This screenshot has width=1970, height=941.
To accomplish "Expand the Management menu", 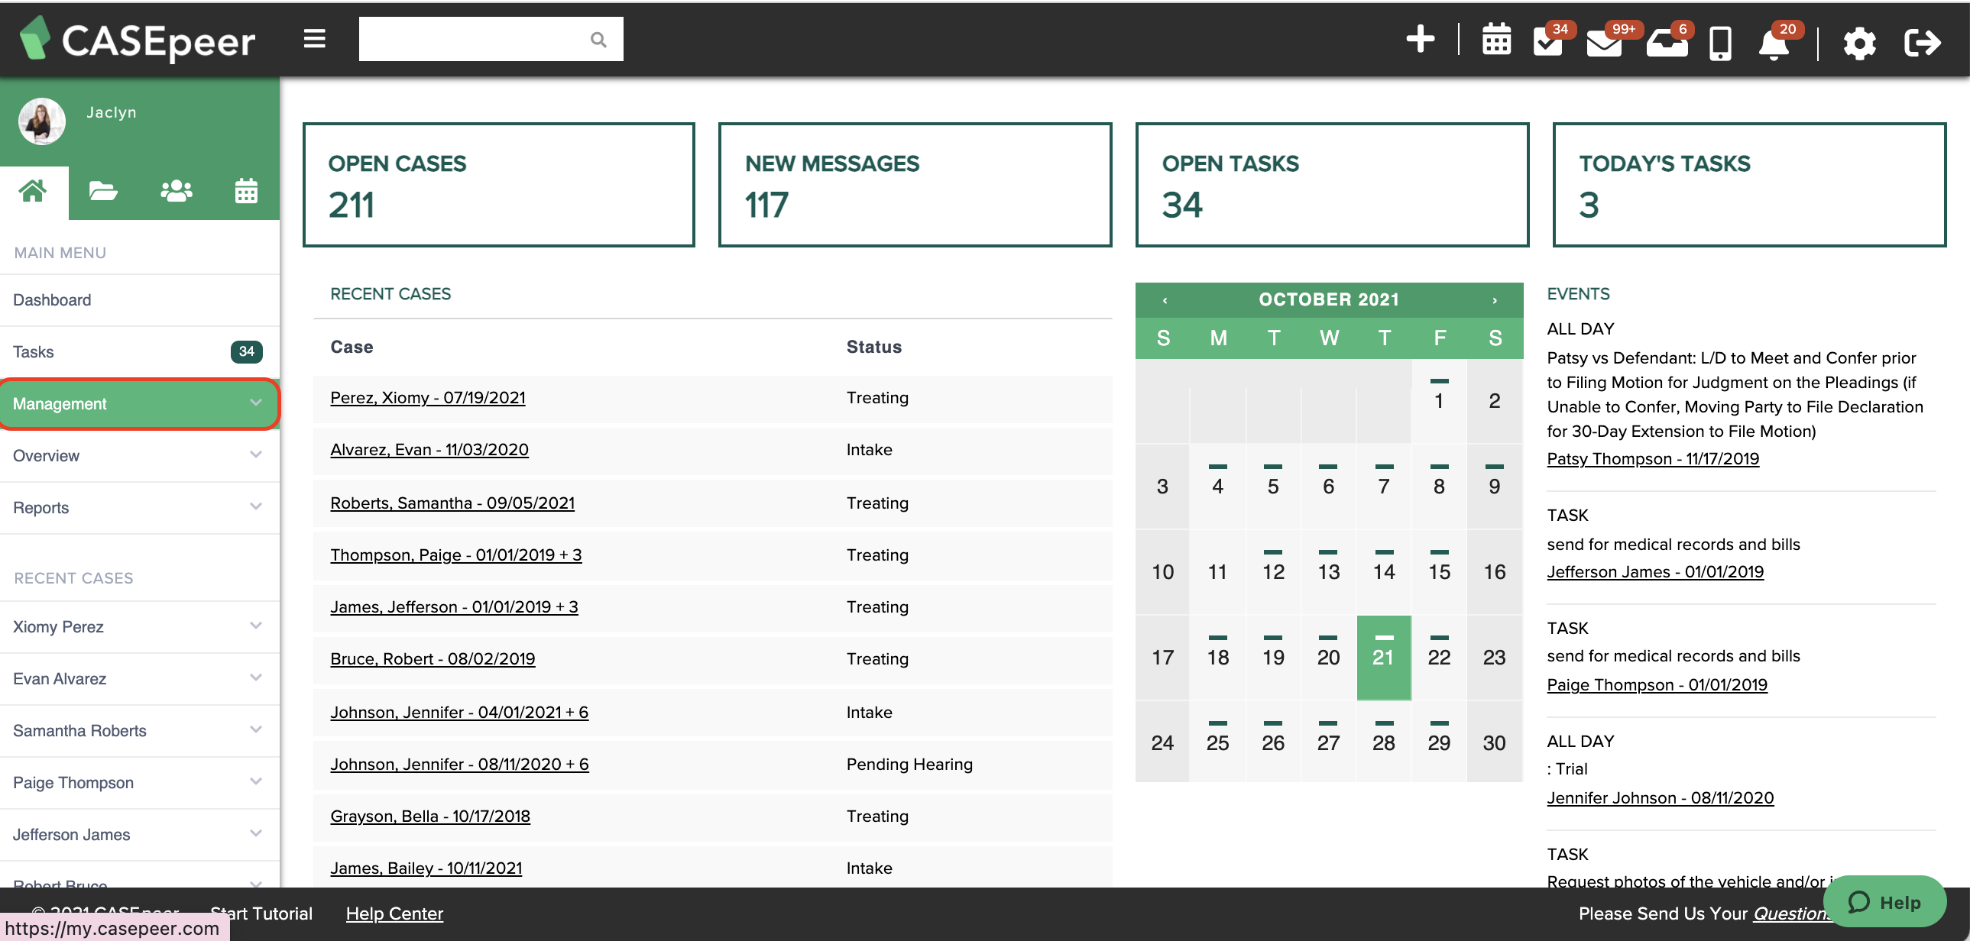I will pyautogui.click(x=139, y=404).
